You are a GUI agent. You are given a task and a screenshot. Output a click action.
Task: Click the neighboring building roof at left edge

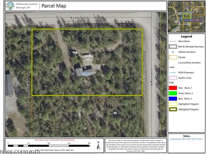tap(9, 85)
